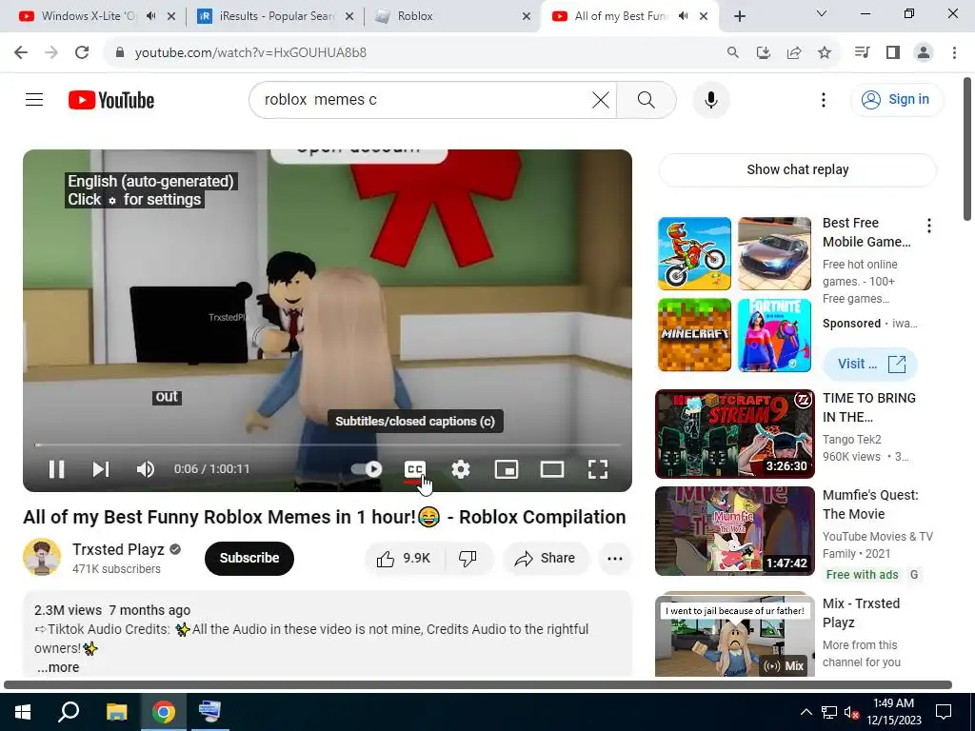Subscribe to Trxsted Playz
This screenshot has width=975, height=731.
pos(249,558)
